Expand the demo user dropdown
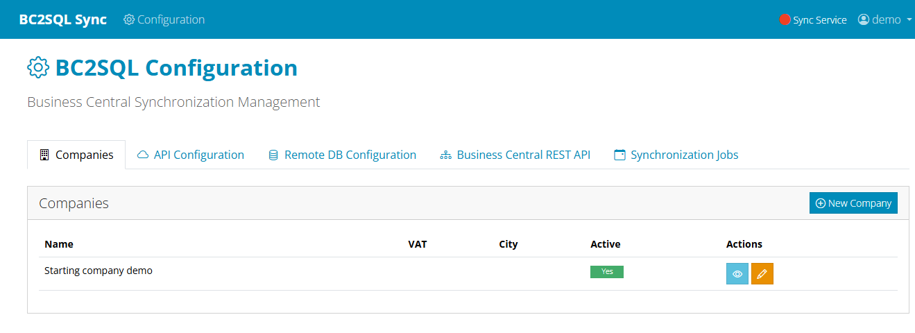The image size is (915, 333). [885, 19]
